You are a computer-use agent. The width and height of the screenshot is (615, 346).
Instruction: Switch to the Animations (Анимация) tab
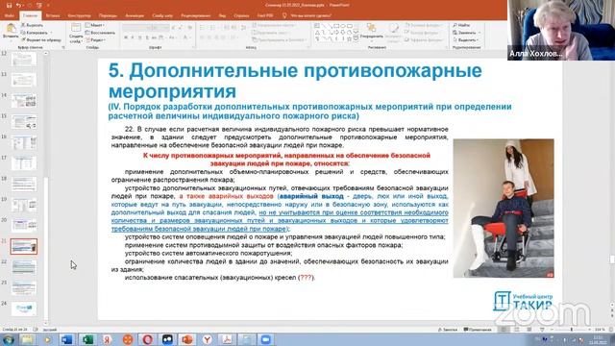click(x=135, y=15)
